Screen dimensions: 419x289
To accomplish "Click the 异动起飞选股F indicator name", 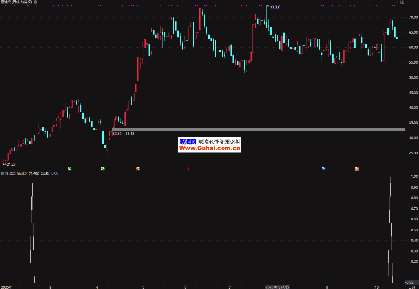I will tap(16, 173).
